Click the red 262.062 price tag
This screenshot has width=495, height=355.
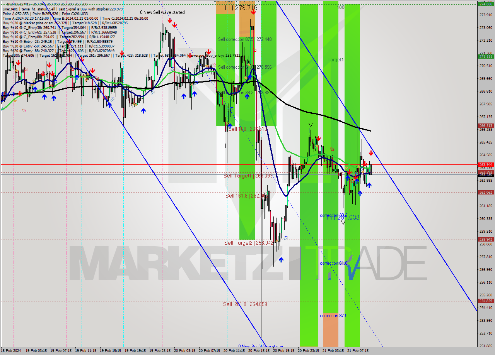click(486, 192)
